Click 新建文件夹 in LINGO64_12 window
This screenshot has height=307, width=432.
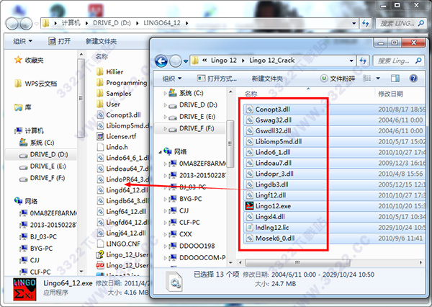coord(101,41)
